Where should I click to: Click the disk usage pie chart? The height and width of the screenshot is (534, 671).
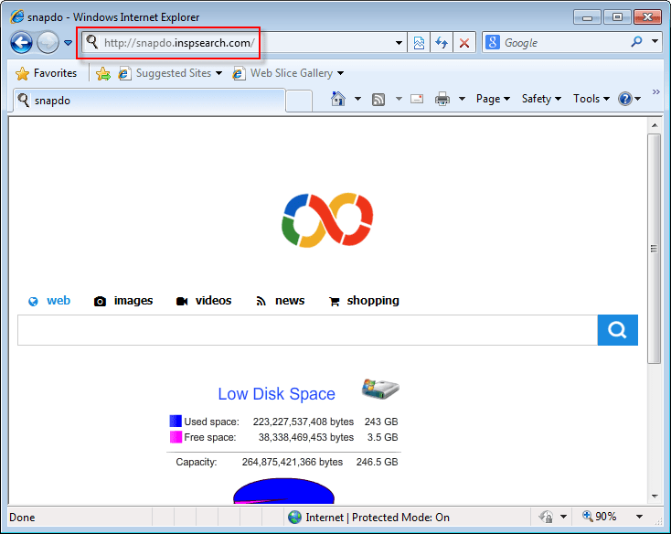[283, 491]
